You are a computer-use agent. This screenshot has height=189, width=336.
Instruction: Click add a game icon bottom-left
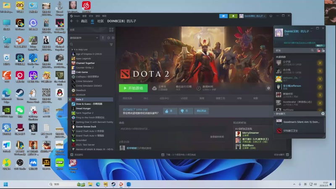72,155
